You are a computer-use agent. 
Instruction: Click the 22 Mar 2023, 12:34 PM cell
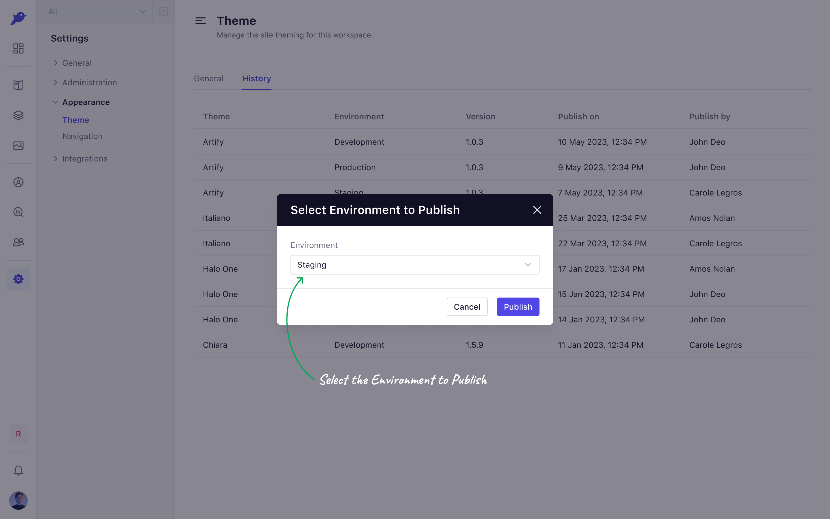pyautogui.click(x=602, y=243)
